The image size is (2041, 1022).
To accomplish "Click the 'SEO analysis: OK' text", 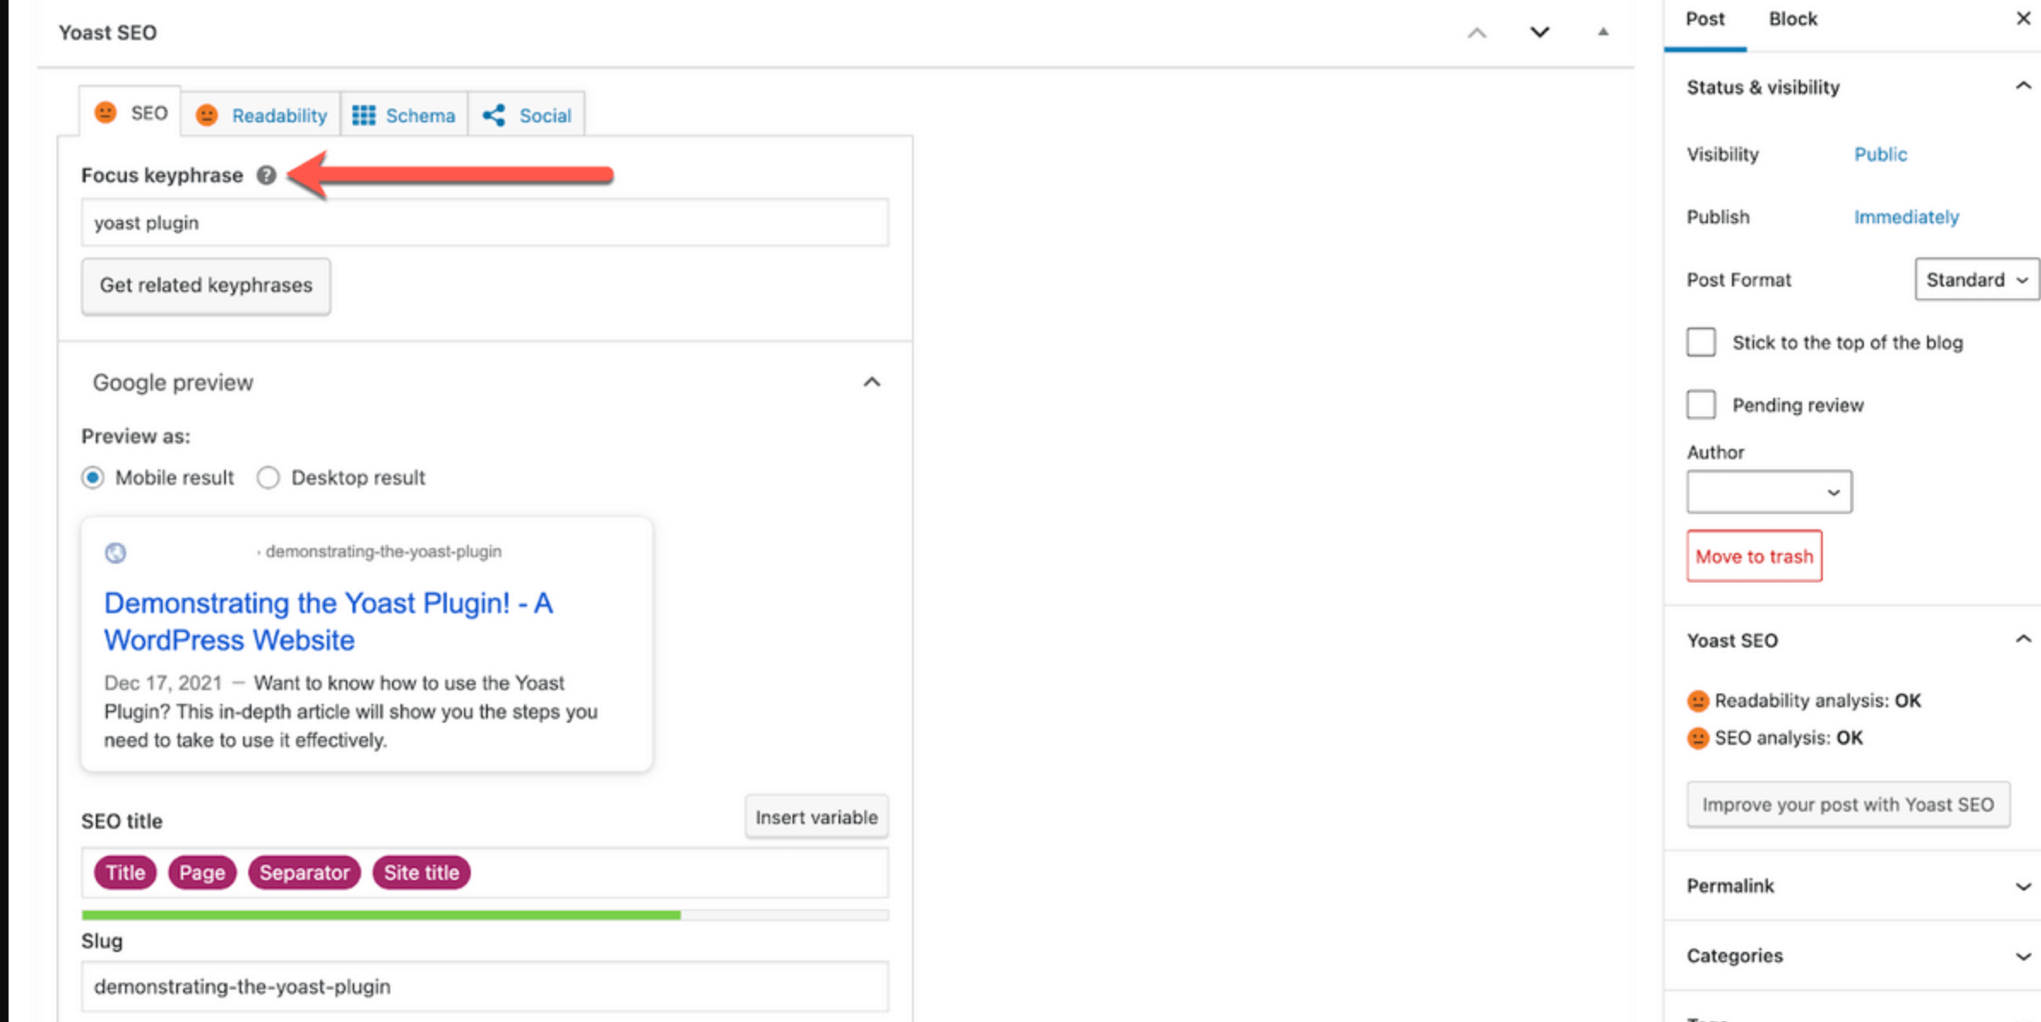I will pos(1789,738).
